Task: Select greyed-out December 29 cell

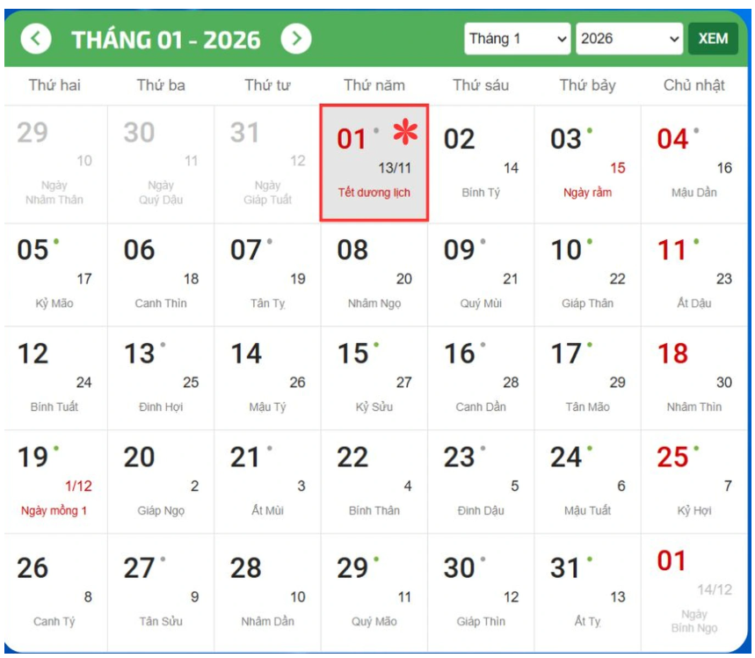Action: point(54,164)
